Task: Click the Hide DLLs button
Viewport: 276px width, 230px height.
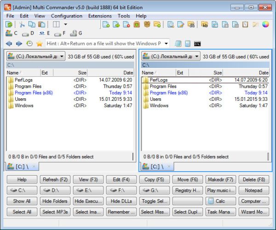Action: click(x=121, y=201)
